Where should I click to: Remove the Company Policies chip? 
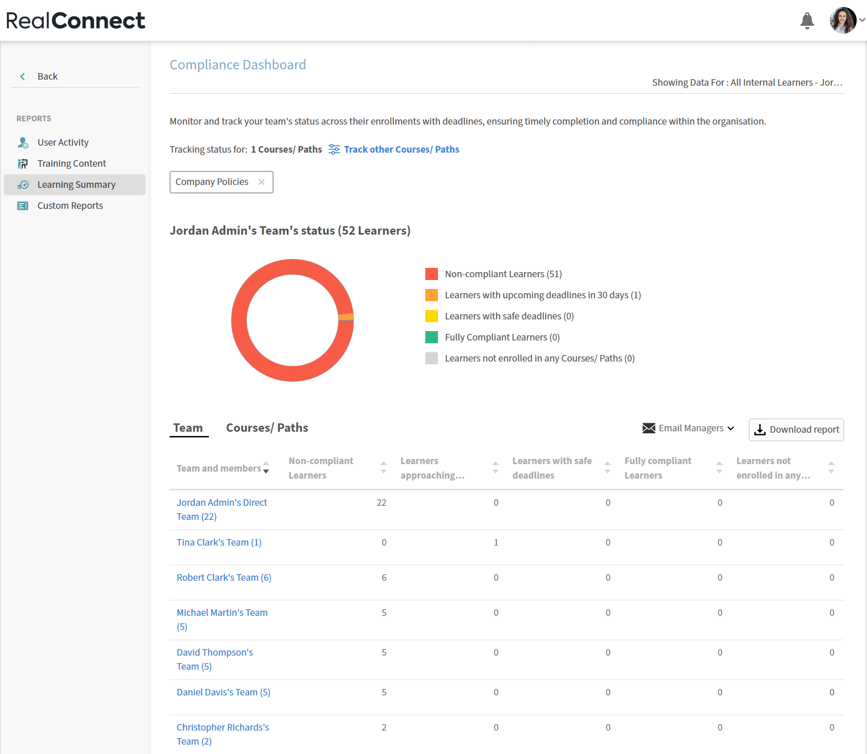pyautogui.click(x=262, y=182)
